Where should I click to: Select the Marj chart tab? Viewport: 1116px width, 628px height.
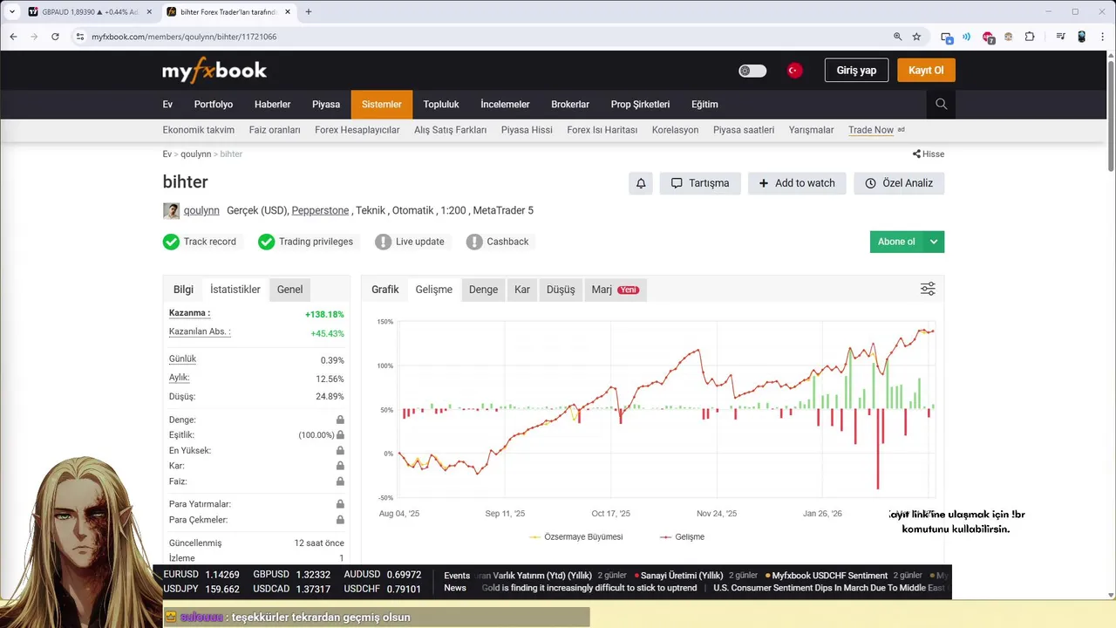(x=616, y=290)
